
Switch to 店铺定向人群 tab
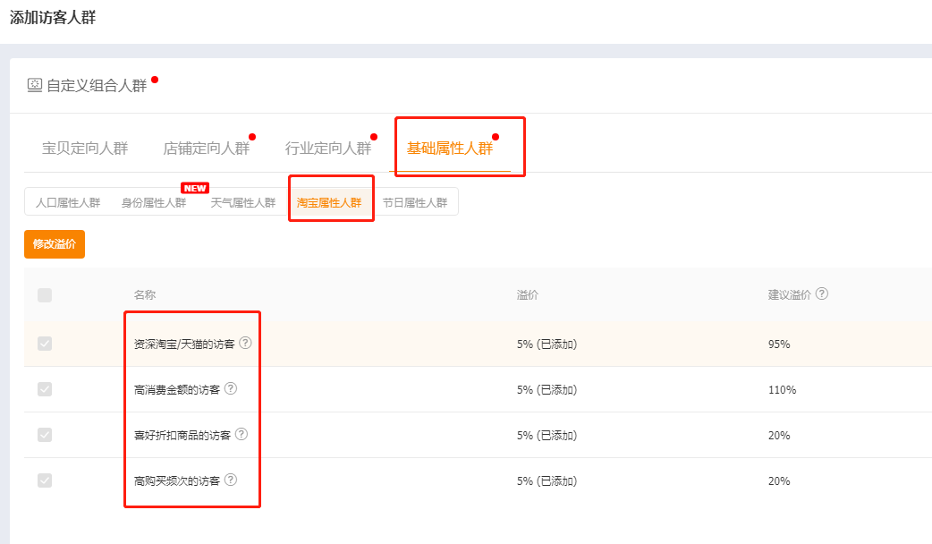(x=207, y=148)
